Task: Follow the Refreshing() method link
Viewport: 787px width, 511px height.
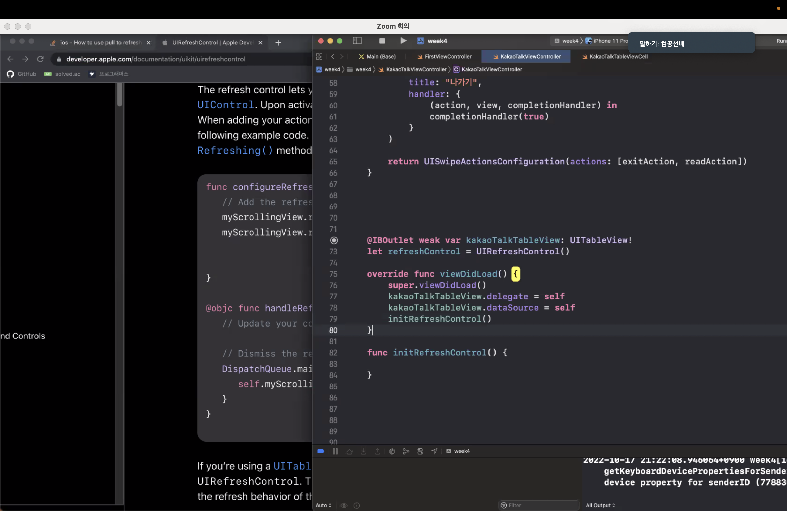Action: [x=235, y=150]
